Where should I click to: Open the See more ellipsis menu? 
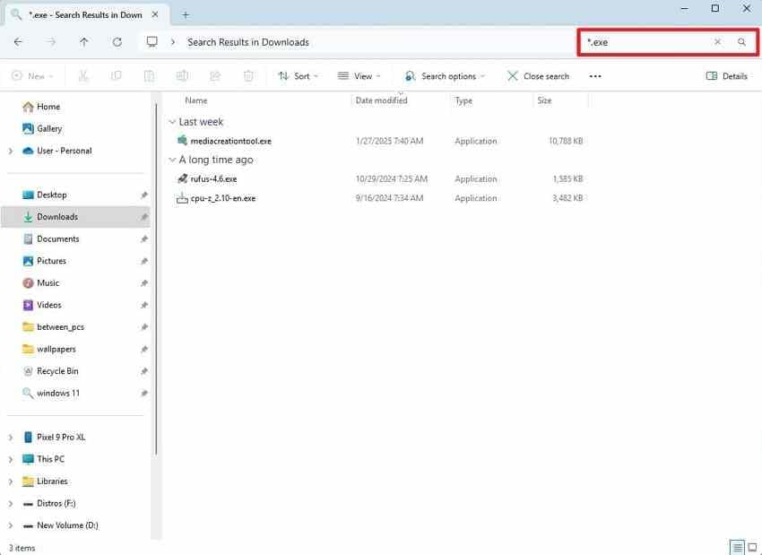(x=595, y=76)
